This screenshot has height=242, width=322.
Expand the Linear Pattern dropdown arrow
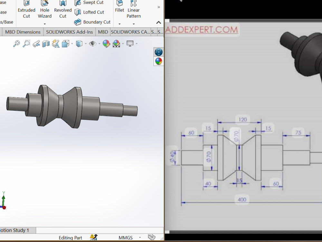(134, 24)
